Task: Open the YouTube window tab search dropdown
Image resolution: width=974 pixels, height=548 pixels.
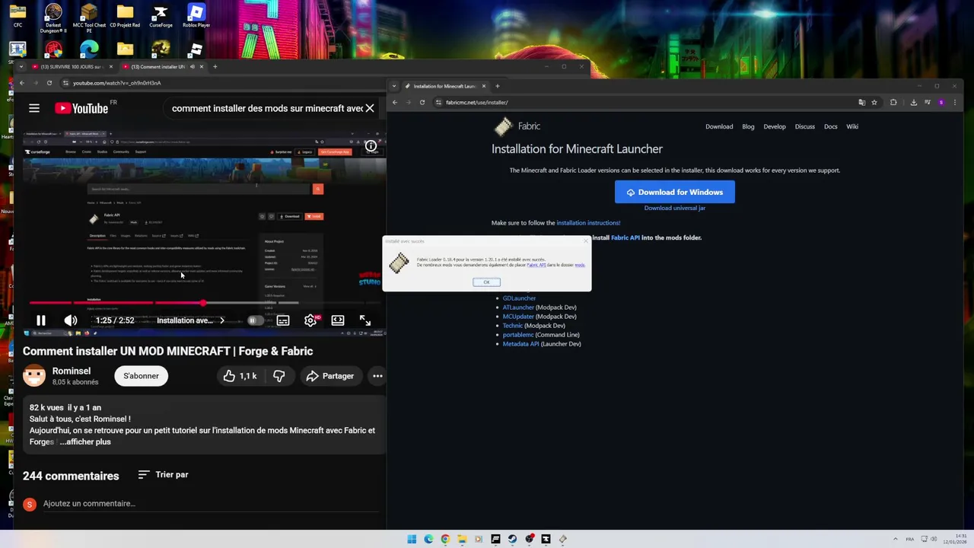Action: [22, 67]
